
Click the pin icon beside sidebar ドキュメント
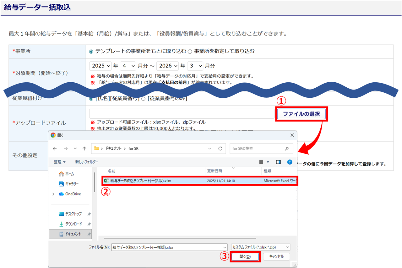point(89,234)
